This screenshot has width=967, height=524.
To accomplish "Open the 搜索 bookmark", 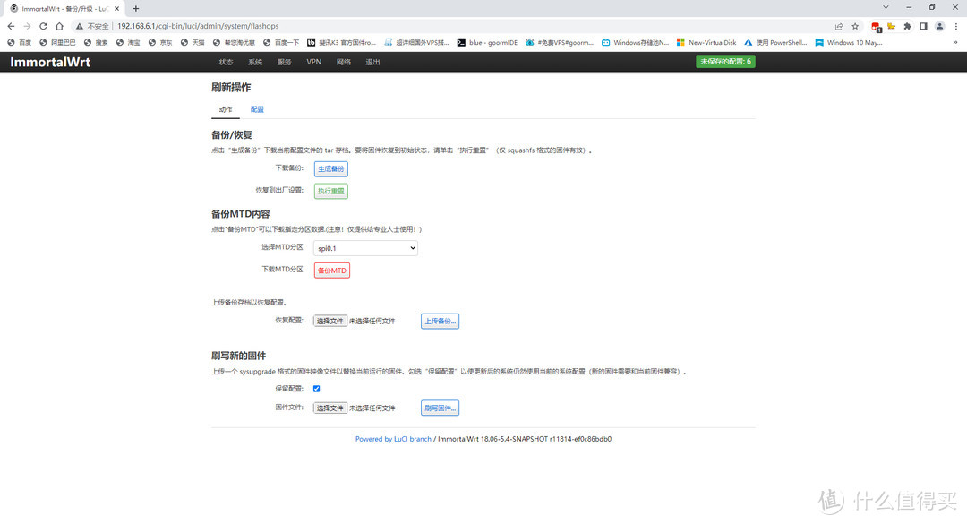I will coord(96,43).
